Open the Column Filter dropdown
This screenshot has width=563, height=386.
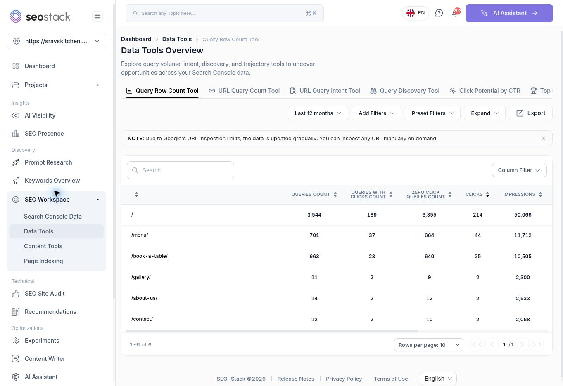tap(519, 170)
